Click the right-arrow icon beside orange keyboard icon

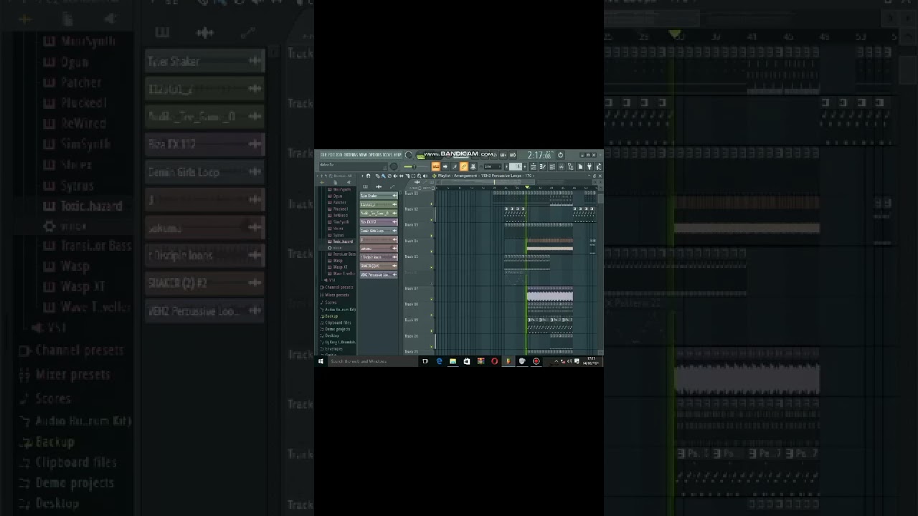point(445,166)
